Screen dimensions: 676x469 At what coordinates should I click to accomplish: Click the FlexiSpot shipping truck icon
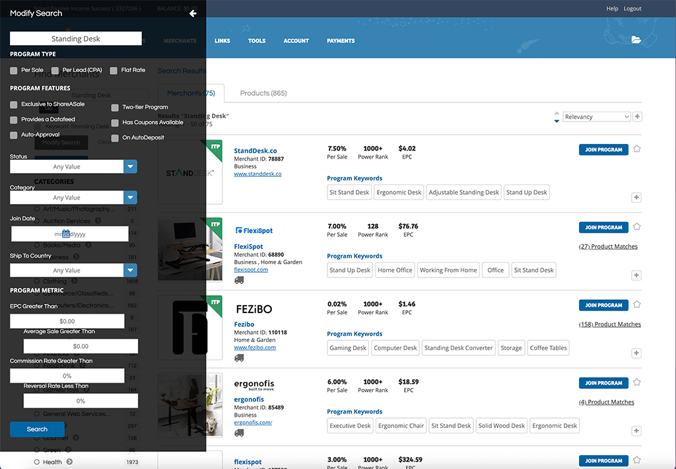click(x=239, y=280)
